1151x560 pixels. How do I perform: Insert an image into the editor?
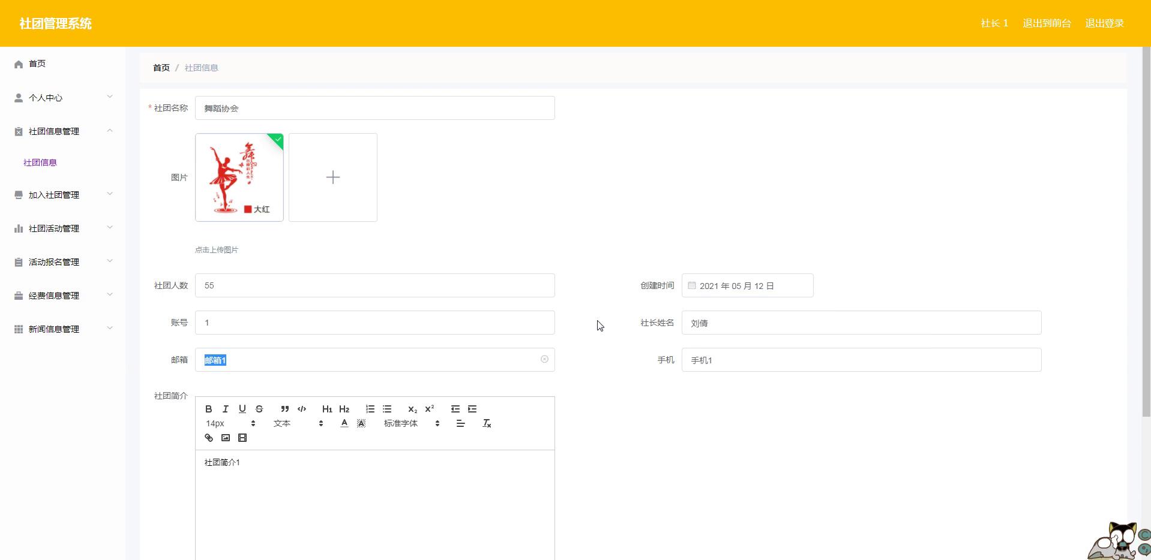(x=226, y=438)
